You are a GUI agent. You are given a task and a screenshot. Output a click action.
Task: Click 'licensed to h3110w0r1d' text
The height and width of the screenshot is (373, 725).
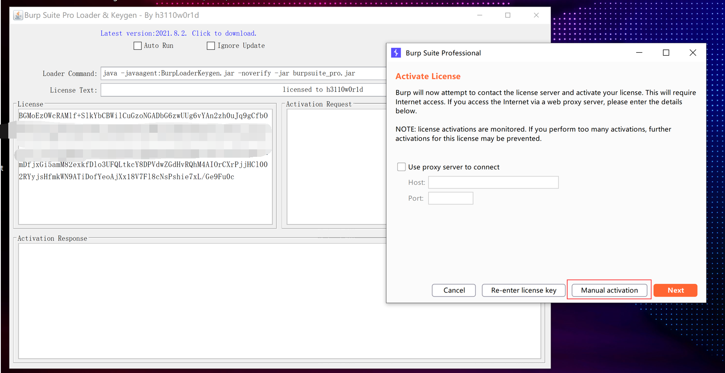(323, 90)
